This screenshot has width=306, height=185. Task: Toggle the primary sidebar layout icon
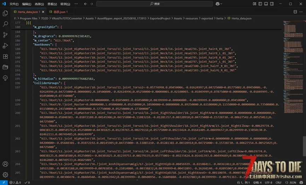(260, 4)
